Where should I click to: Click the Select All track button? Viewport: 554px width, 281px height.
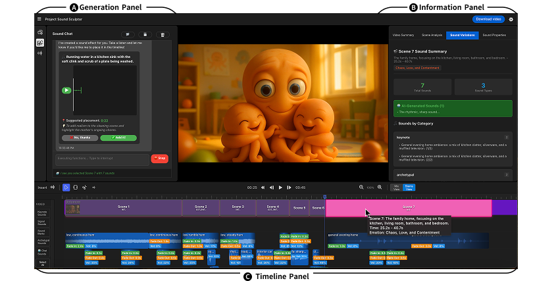point(42,263)
